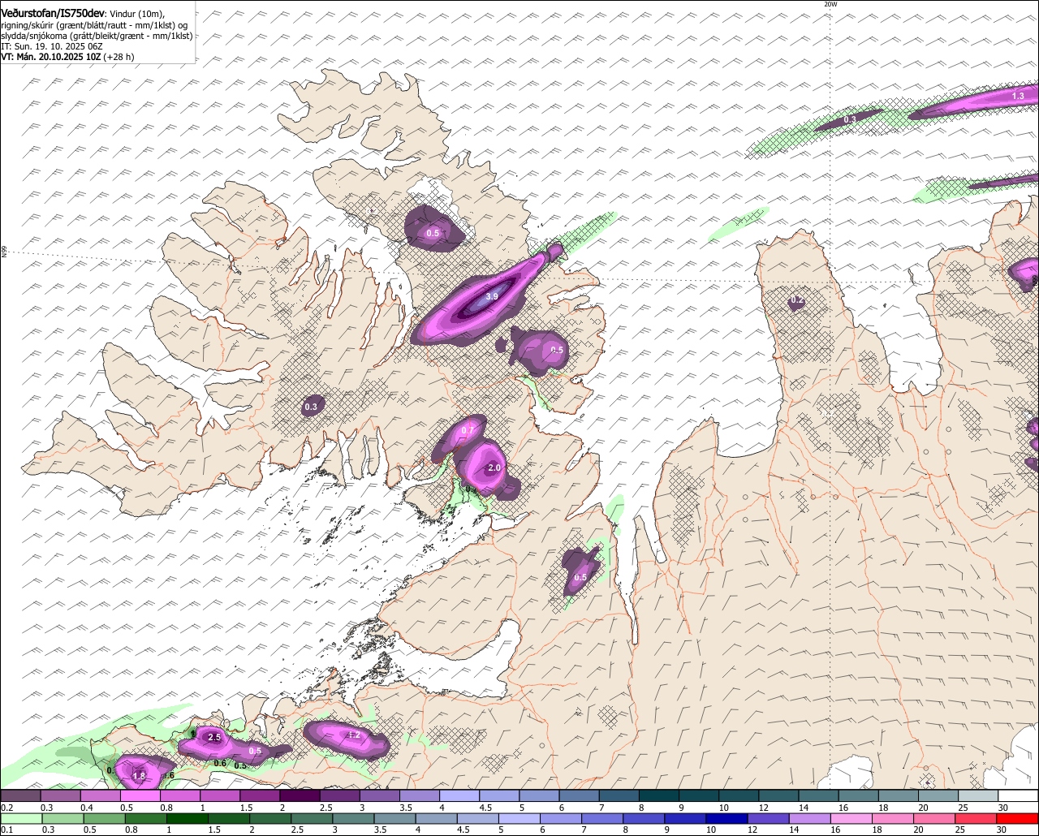Select the first dark mauve 0.2 swatch, upper legend
The height and width of the screenshot is (836, 1039).
coord(20,796)
